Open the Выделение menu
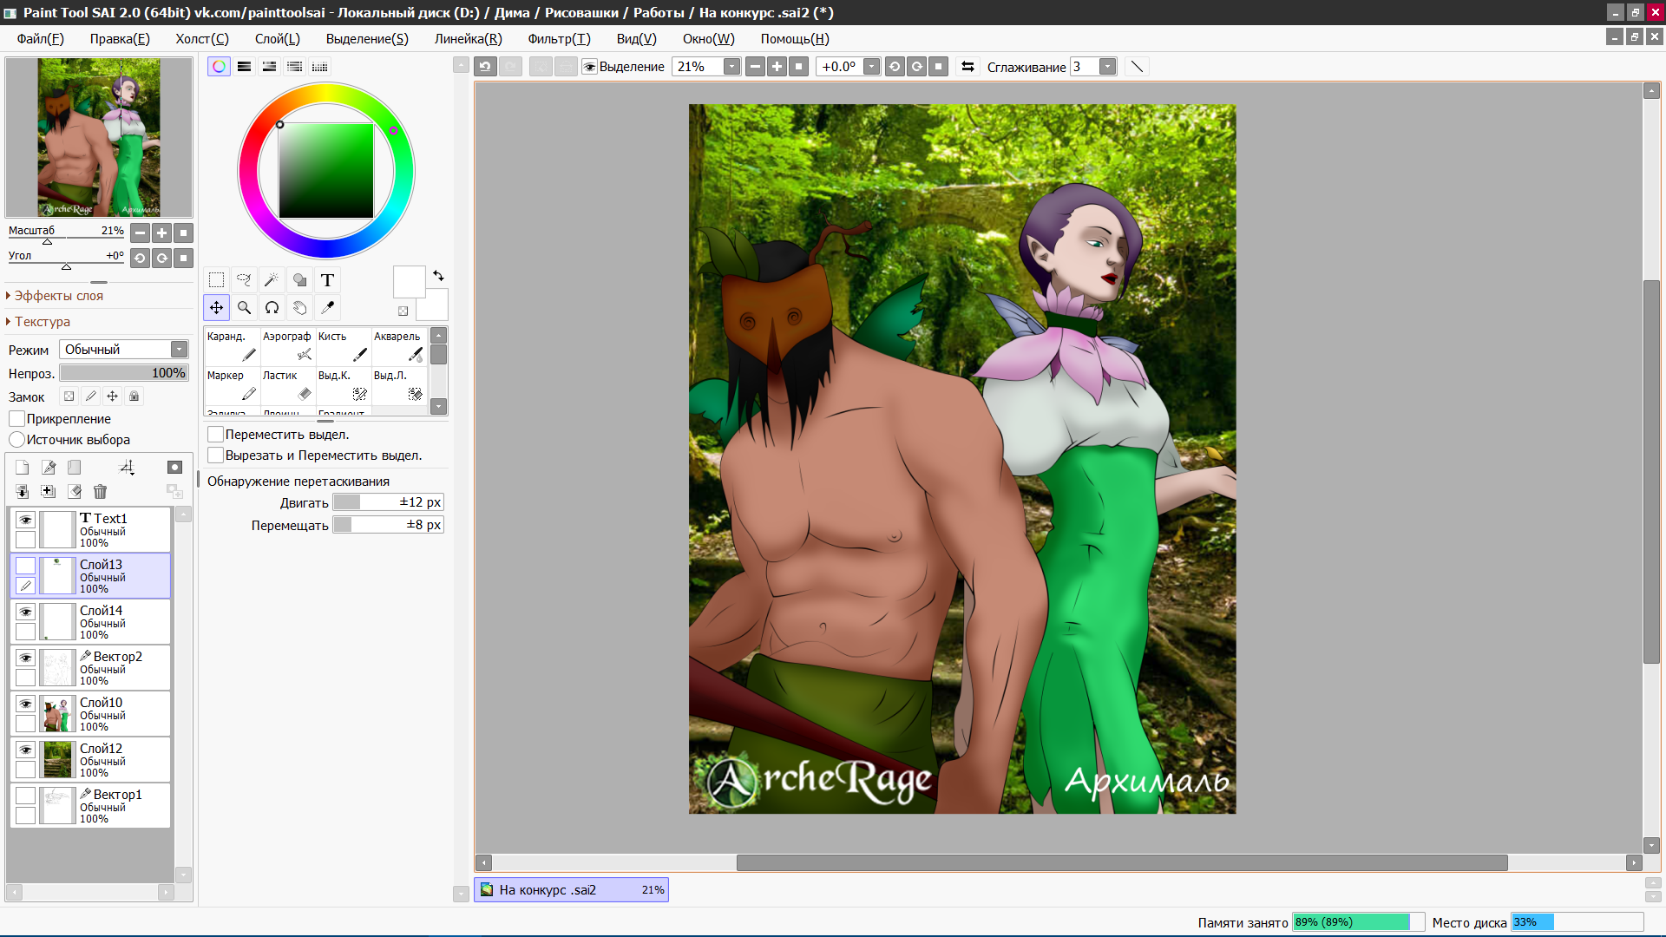This screenshot has height=937, width=1666. pos(367,39)
